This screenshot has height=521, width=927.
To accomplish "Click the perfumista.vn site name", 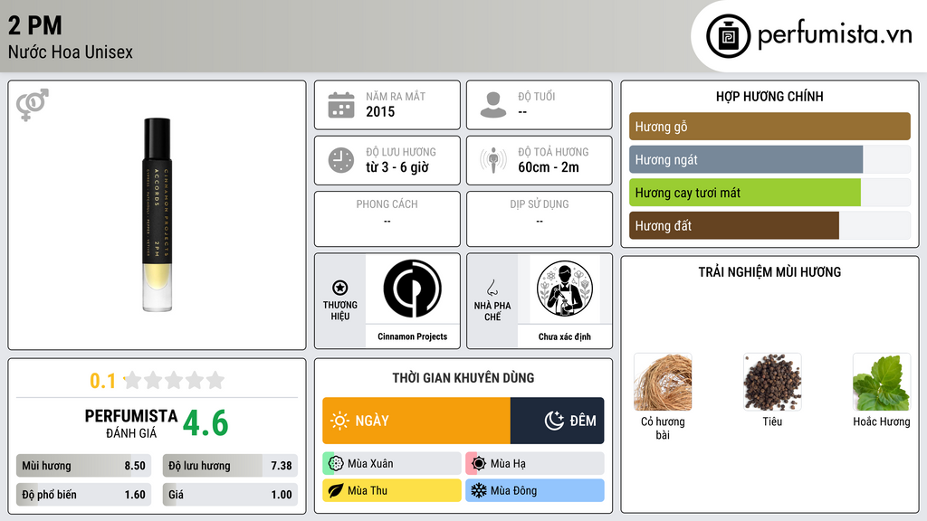I will [x=835, y=35].
